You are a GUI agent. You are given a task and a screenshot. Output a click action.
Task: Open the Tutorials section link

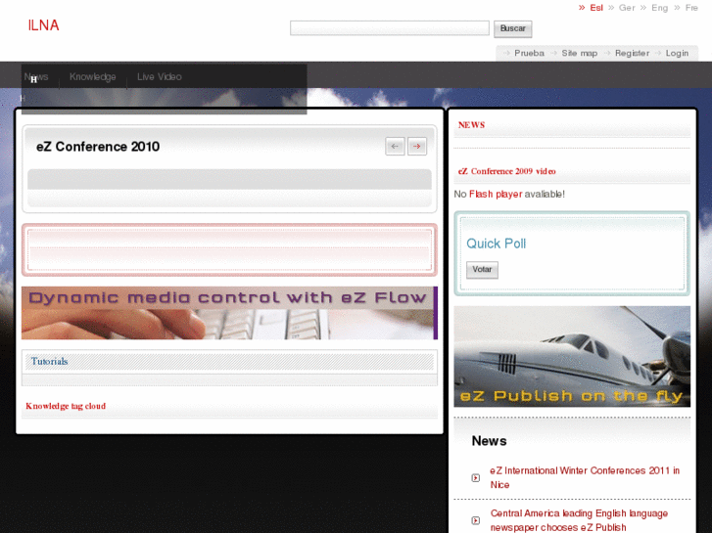click(x=49, y=362)
